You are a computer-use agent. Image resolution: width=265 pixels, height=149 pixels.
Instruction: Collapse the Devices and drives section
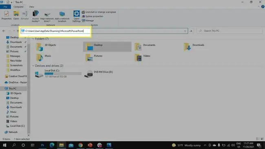(x=33, y=66)
